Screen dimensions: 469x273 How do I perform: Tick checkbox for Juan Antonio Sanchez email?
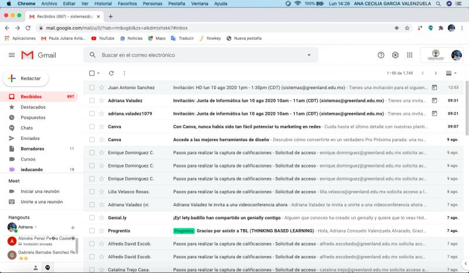point(91,87)
